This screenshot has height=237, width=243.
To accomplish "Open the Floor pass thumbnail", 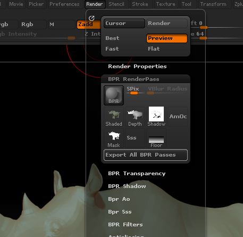I will click(156, 138).
